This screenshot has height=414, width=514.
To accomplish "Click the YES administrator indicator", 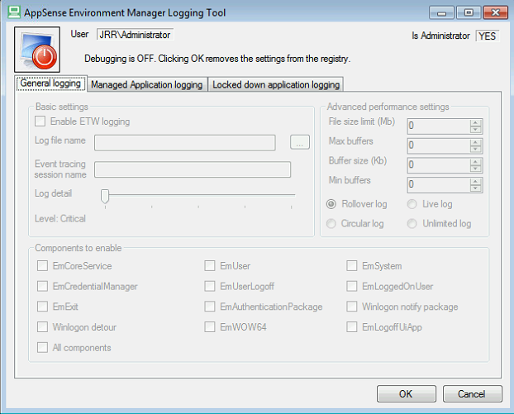I will 488,36.
